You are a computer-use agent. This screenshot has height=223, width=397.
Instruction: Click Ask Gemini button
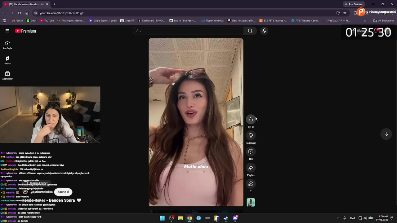coord(353,4)
